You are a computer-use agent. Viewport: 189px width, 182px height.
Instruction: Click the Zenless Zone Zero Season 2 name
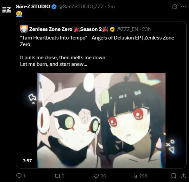click(x=69, y=29)
